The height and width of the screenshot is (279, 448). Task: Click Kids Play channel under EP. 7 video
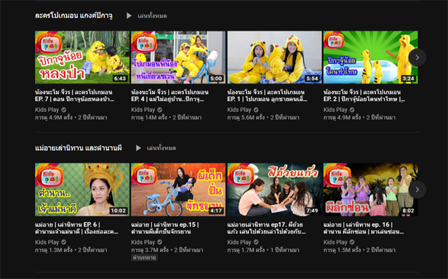(x=47, y=110)
